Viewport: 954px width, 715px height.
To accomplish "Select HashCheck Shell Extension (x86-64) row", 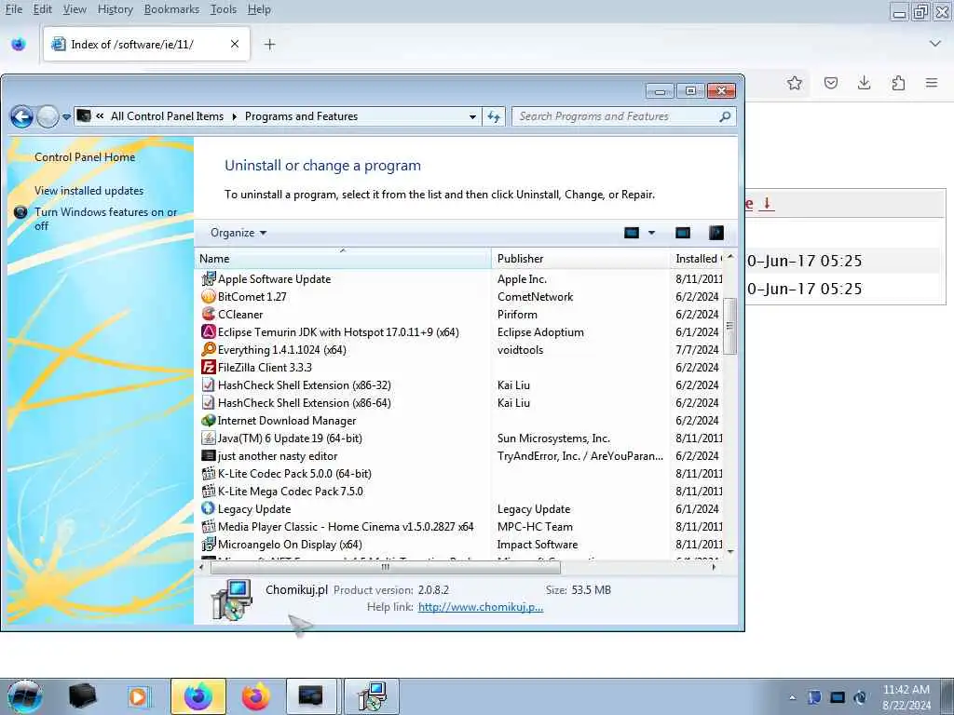I will point(460,402).
